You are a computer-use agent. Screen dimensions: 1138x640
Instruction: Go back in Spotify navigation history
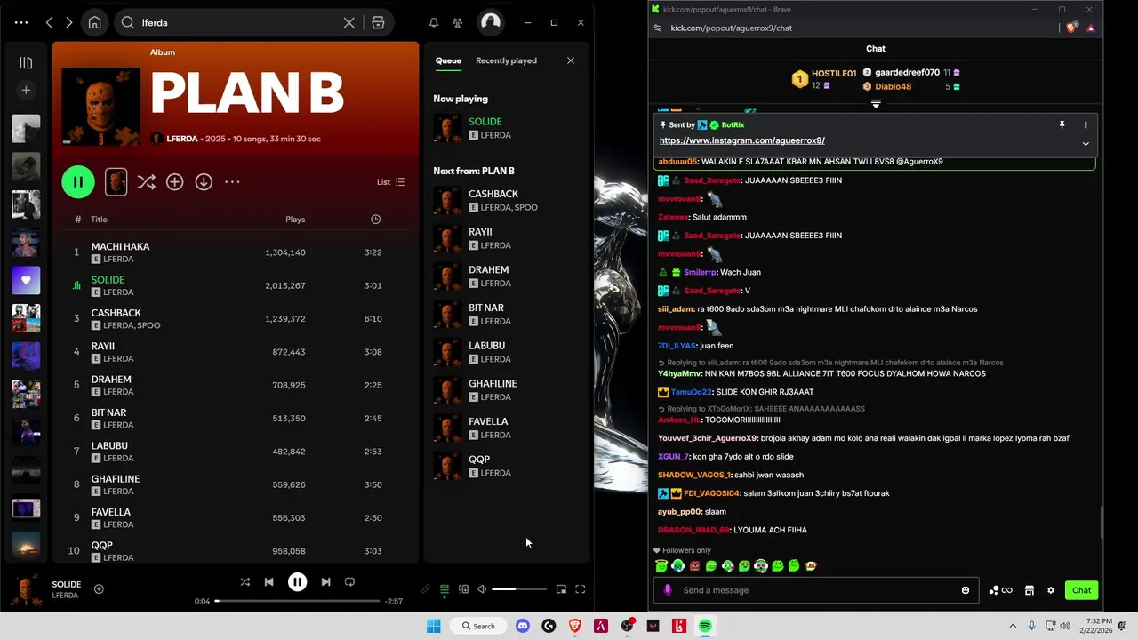coord(50,22)
